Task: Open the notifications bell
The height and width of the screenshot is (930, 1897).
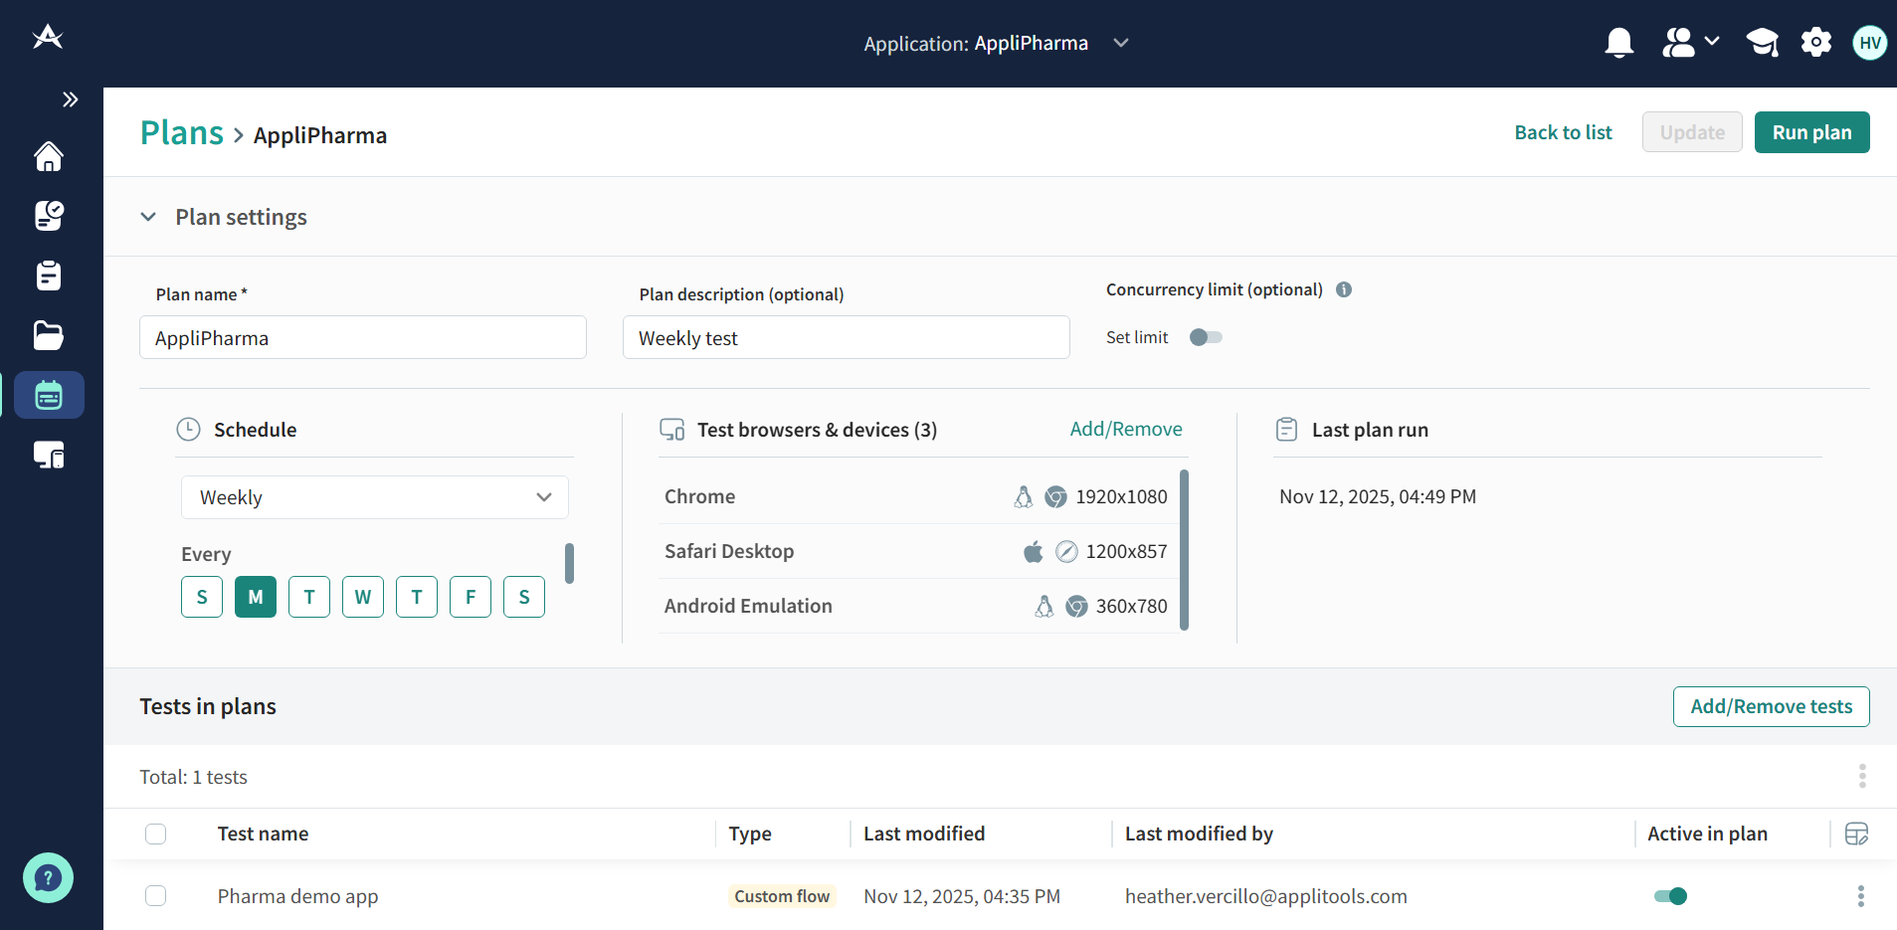Action: 1618,43
